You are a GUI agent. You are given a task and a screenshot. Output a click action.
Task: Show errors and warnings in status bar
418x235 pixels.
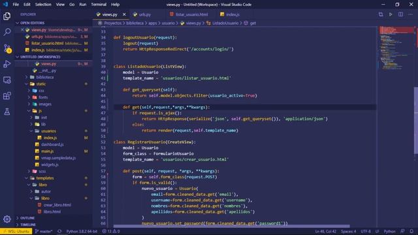(111, 231)
